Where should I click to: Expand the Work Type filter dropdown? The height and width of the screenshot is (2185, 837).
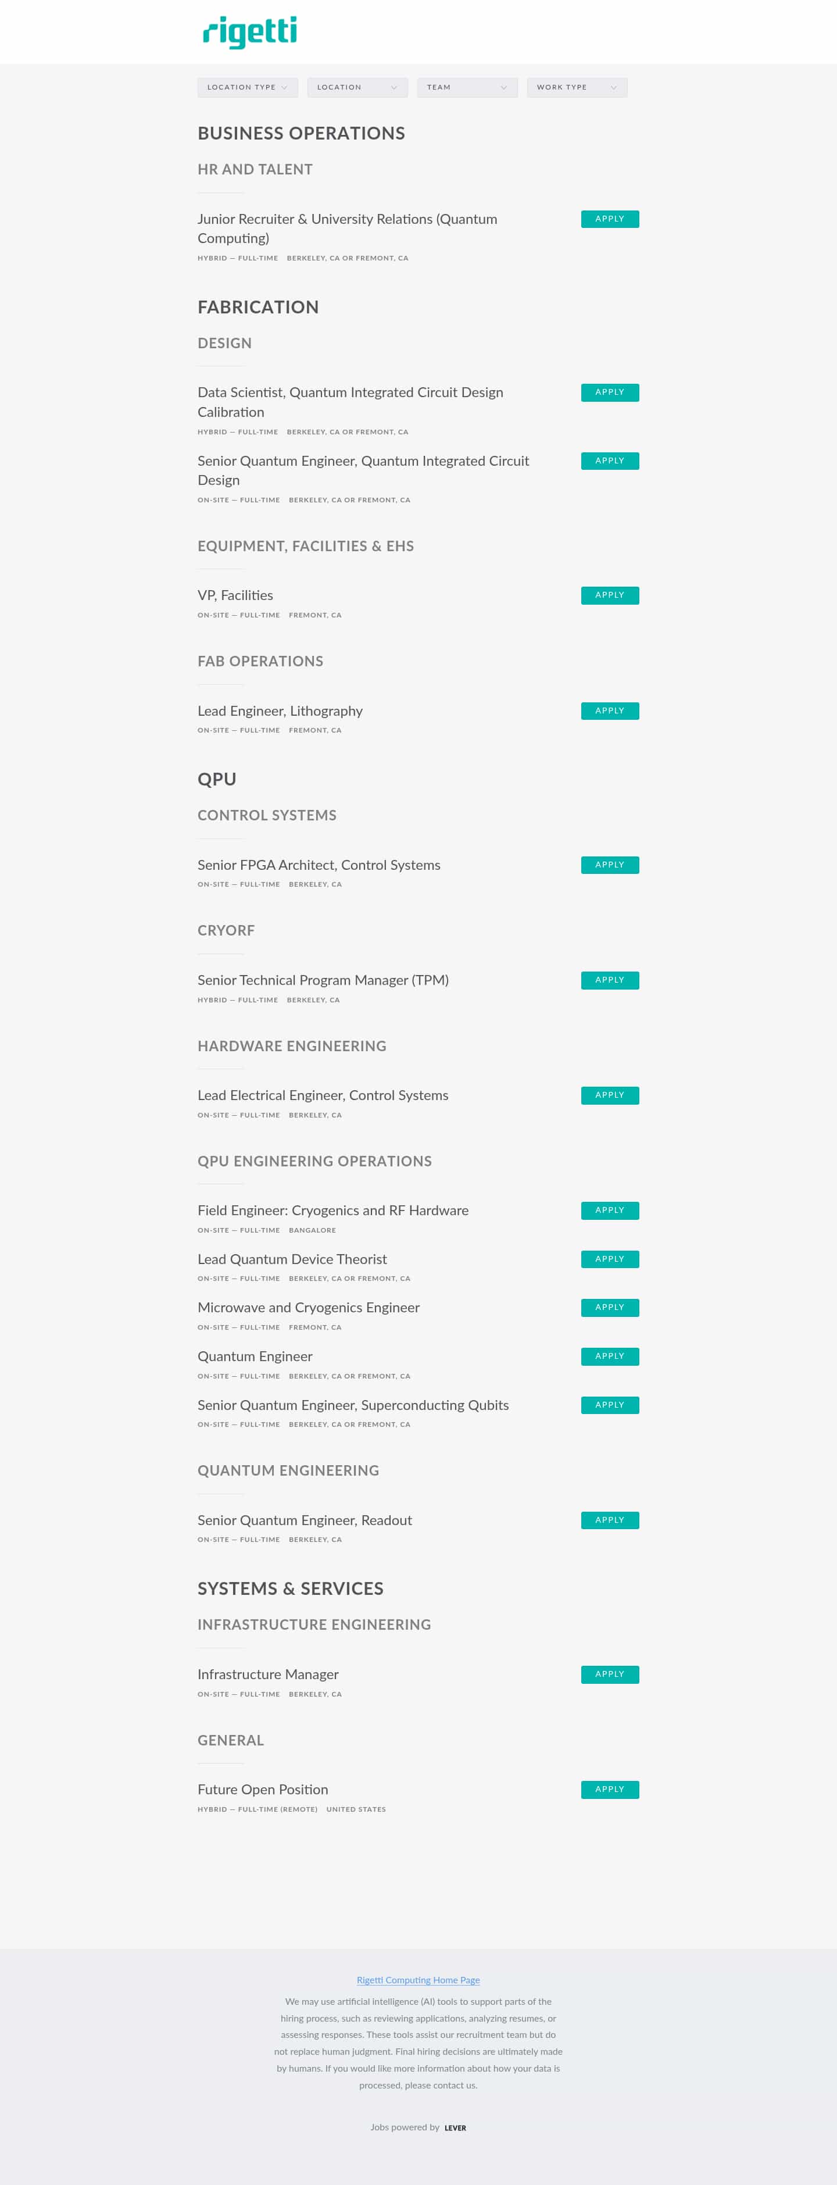coord(576,87)
